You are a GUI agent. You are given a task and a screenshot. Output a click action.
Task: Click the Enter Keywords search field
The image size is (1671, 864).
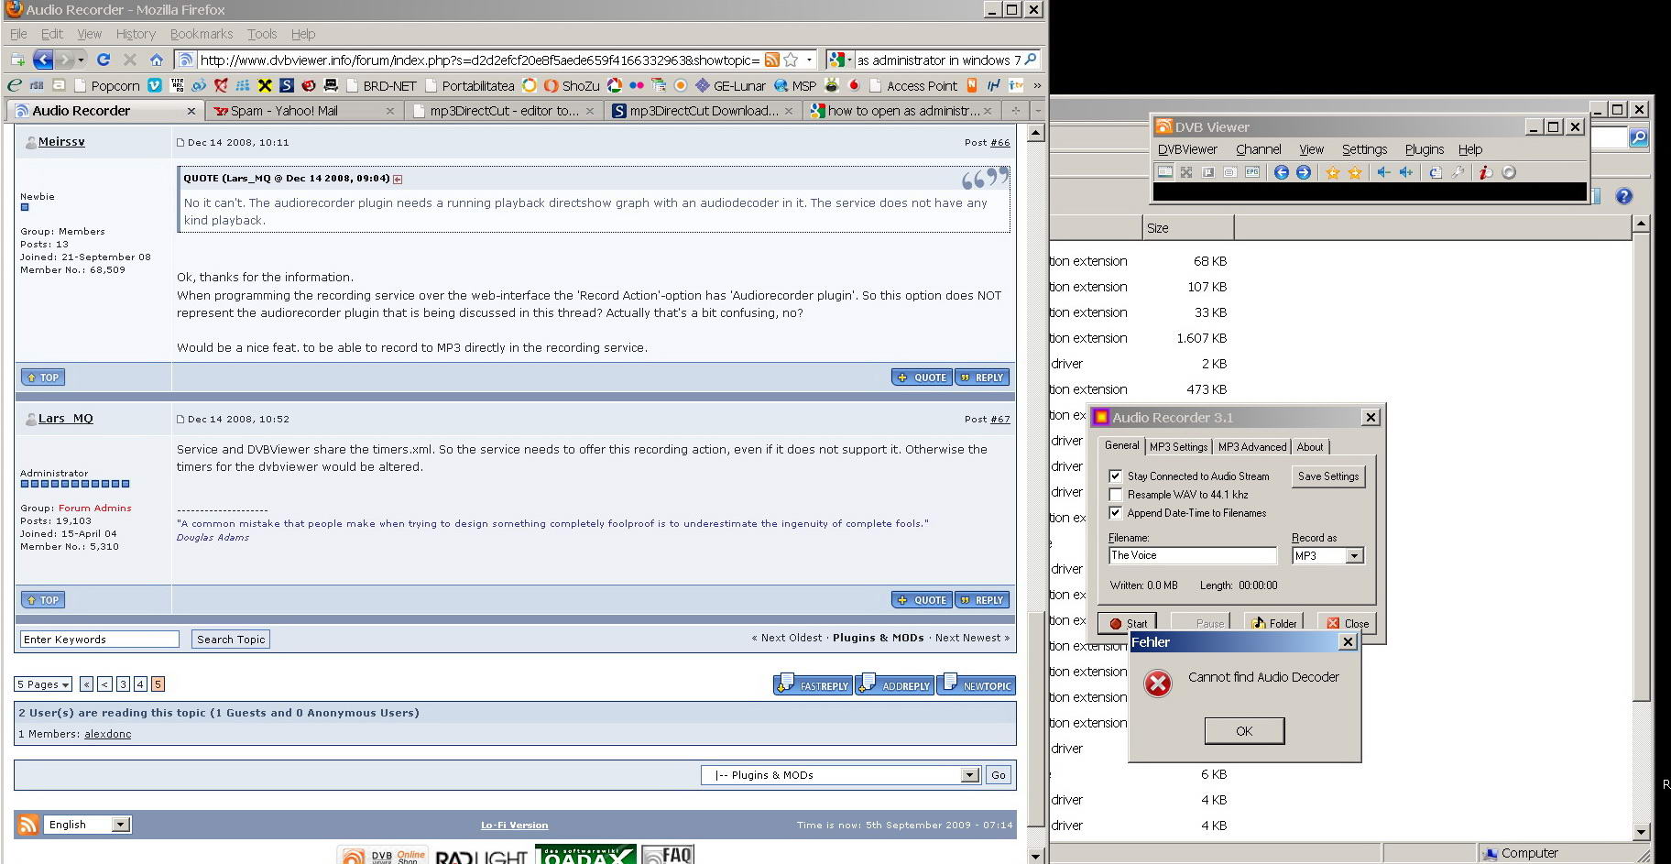(100, 640)
